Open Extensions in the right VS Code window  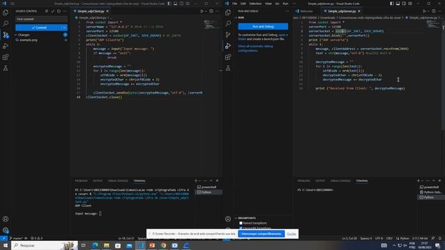(228, 57)
